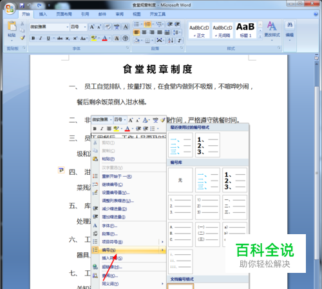Image resolution: width=322 pixels, height=289 pixels.
Task: Click Increase Indent icon in ribbon paragraph group
Action: (x=177, y=24)
